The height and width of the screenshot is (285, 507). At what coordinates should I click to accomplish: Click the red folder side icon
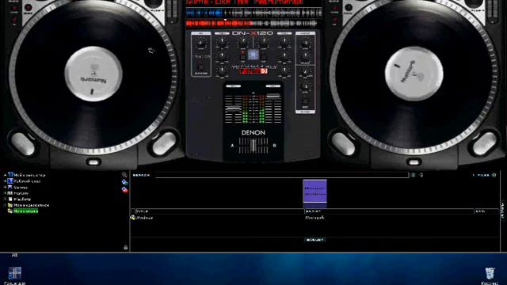[124, 190]
